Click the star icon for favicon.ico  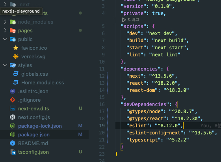(x=16, y=48)
